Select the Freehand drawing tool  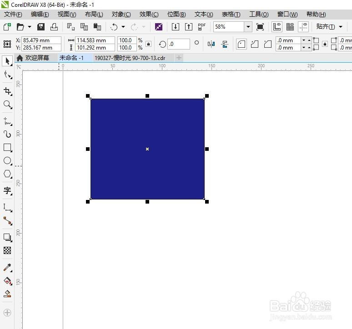(8, 121)
